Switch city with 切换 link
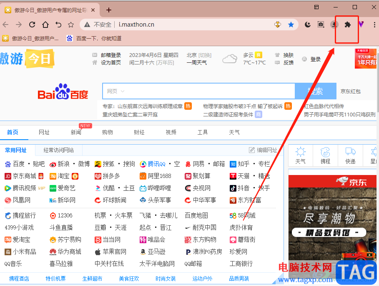 click(x=205, y=55)
